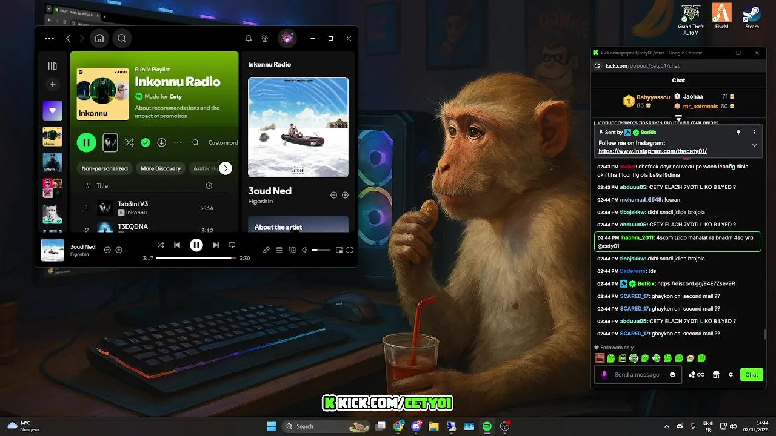Show lyrics microphone icon
Viewport: 776px width, 436px height.
click(x=266, y=249)
